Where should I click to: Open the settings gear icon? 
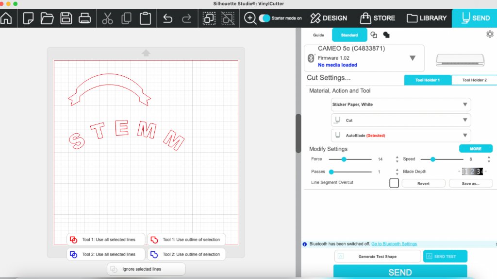(x=490, y=34)
